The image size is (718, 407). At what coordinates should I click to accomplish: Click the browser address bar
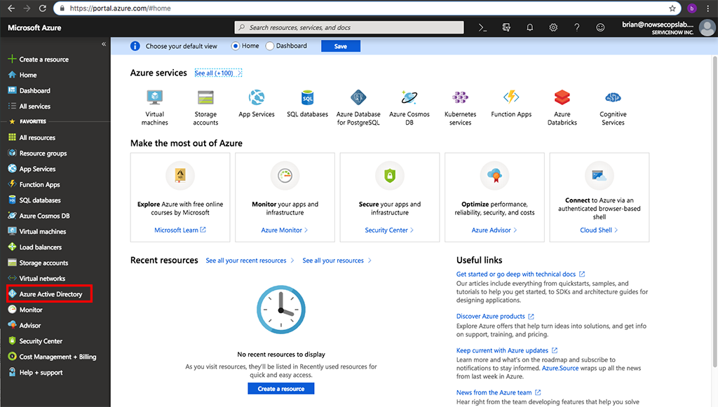(366, 8)
